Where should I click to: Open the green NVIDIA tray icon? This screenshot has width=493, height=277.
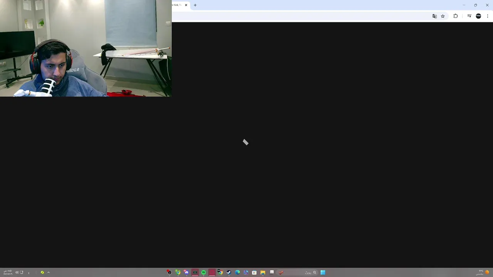[42, 272]
